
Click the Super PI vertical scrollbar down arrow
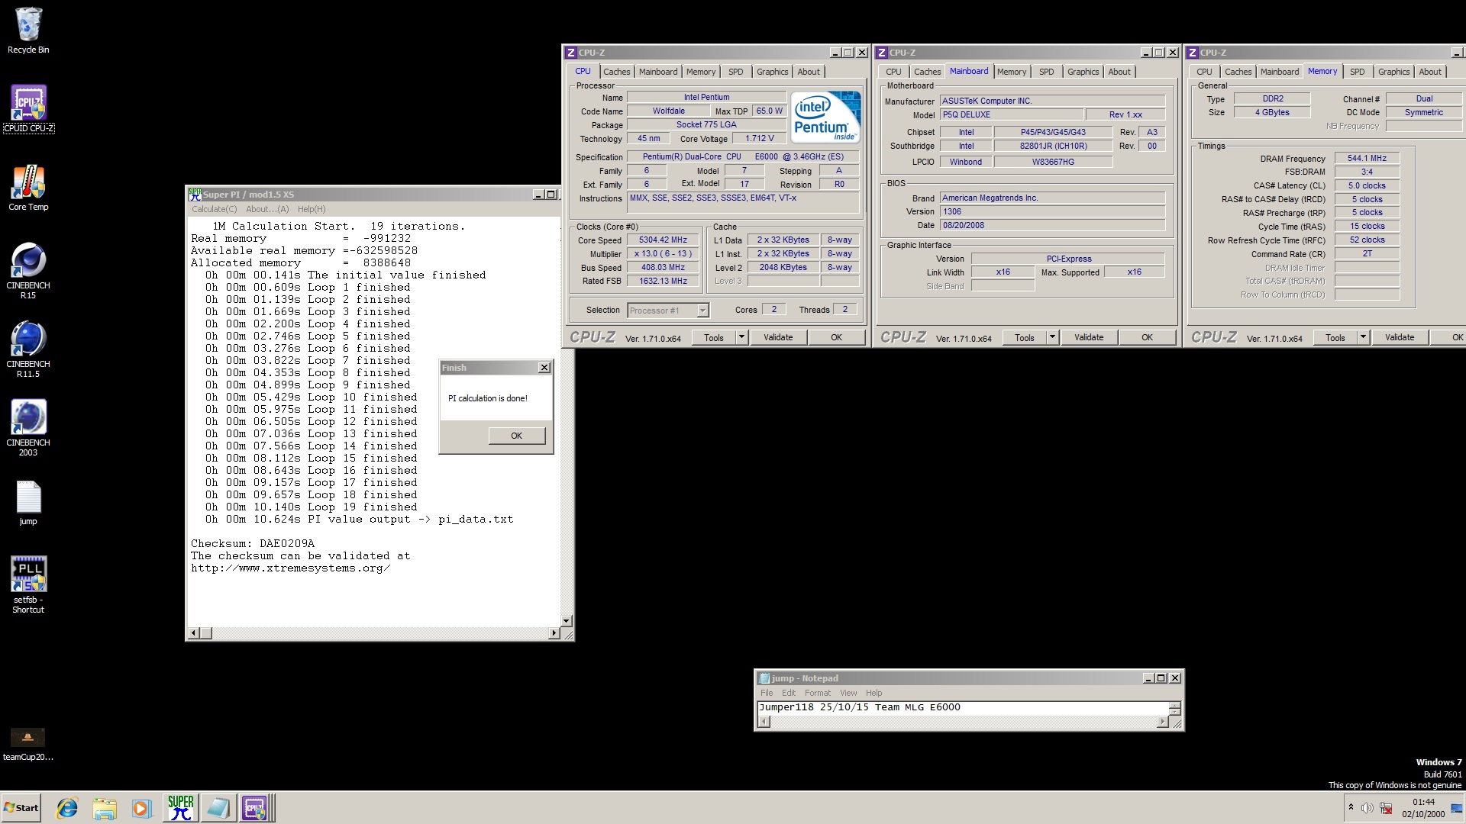pyautogui.click(x=567, y=621)
